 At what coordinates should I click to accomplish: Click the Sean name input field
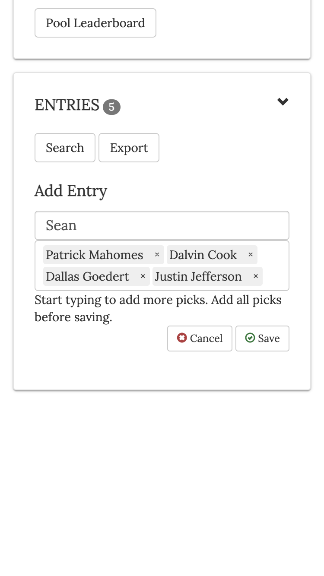tap(162, 225)
